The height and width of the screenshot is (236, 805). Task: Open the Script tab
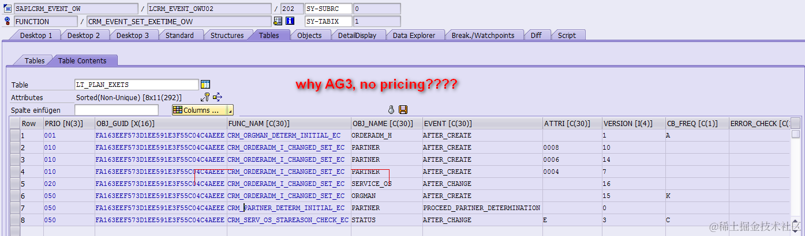(567, 35)
